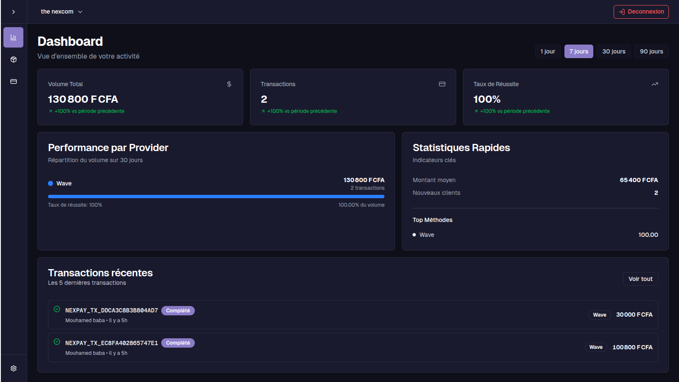Click the Wave provider legend dot

[x=50, y=183]
